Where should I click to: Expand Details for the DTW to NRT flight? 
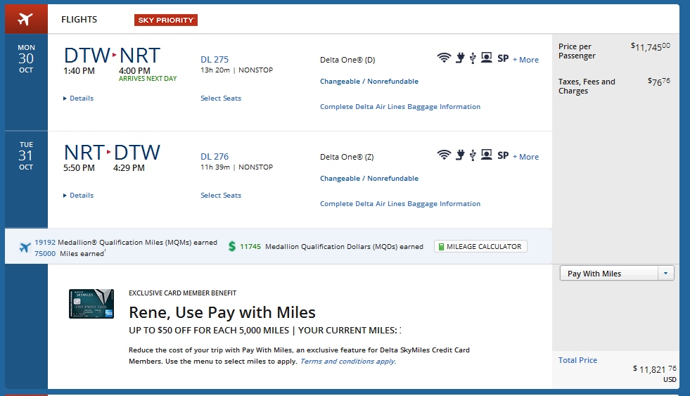[x=78, y=98]
